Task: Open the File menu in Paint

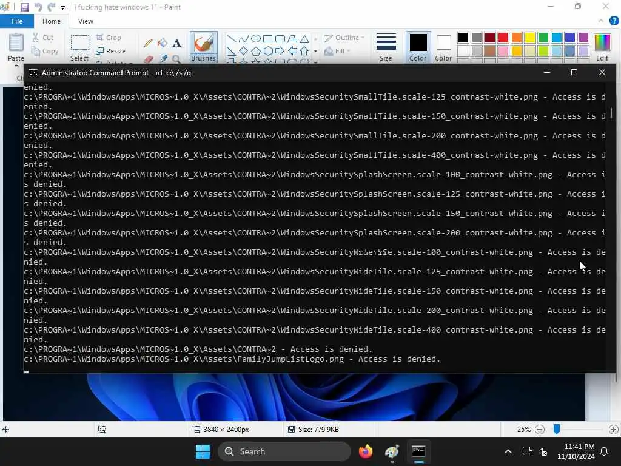Action: point(16,21)
